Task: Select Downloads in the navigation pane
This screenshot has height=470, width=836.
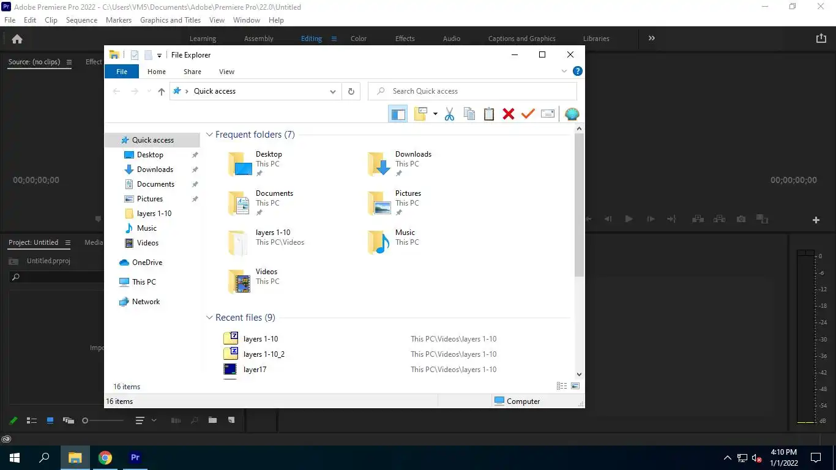Action: click(155, 170)
